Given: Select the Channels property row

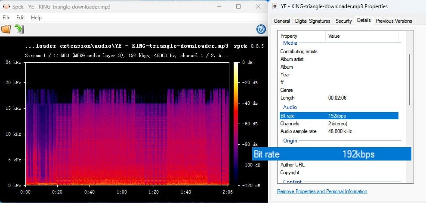Looking at the screenshot, I should (x=339, y=124).
